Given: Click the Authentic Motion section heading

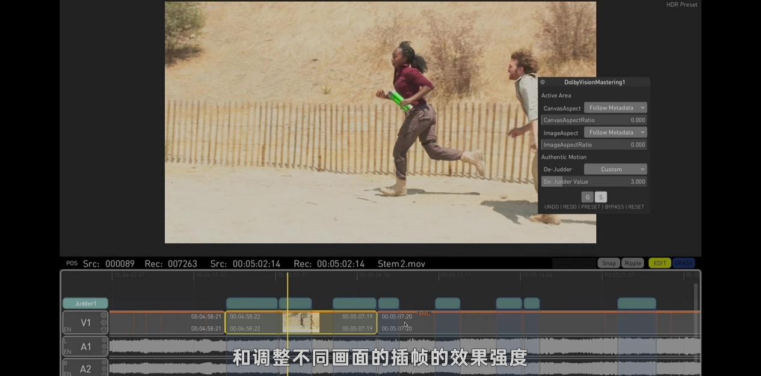Looking at the screenshot, I should point(564,157).
